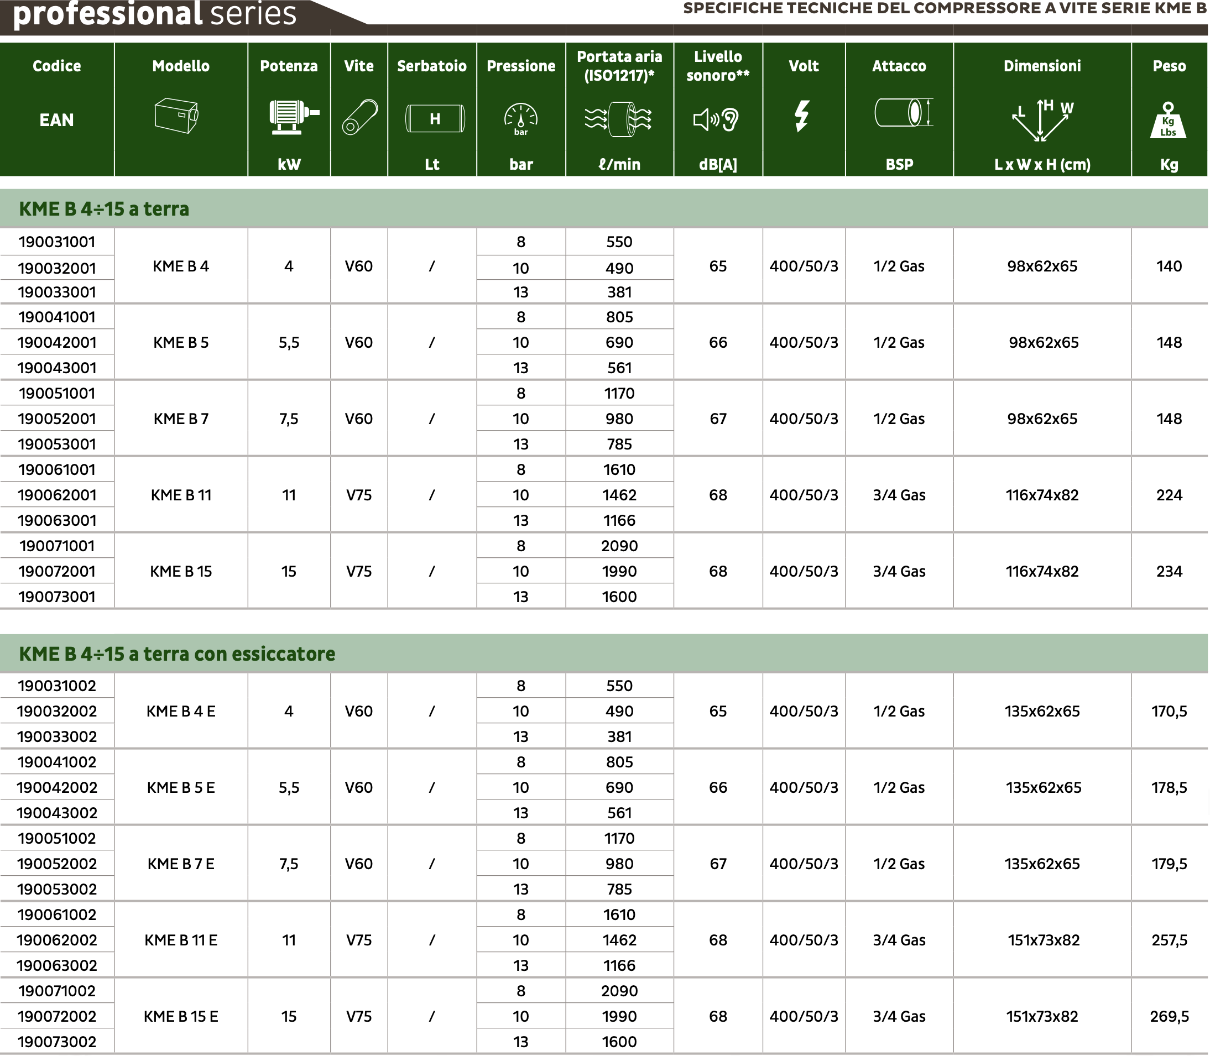1210x1056 pixels.
Task: Click the 'KME B 4÷15 a terra' section heading
Action: [x=104, y=208]
